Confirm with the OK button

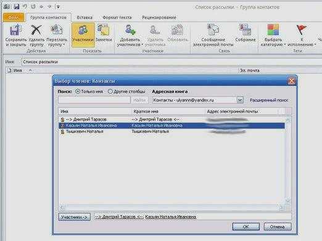click(246, 227)
